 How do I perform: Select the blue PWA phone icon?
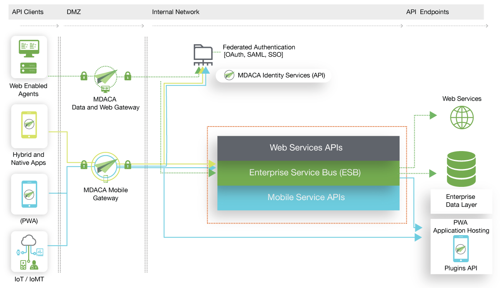[29, 194]
